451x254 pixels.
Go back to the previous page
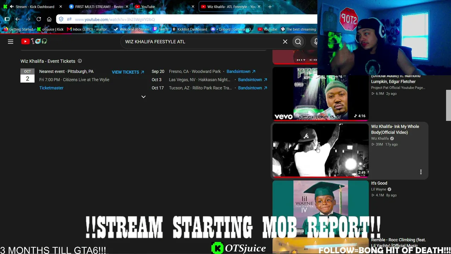pos(18,19)
